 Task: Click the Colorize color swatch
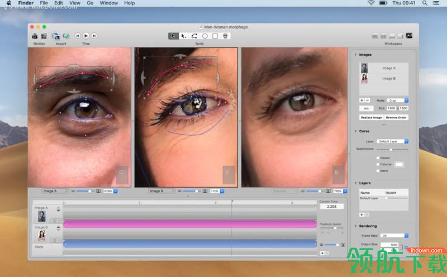[x=399, y=164]
